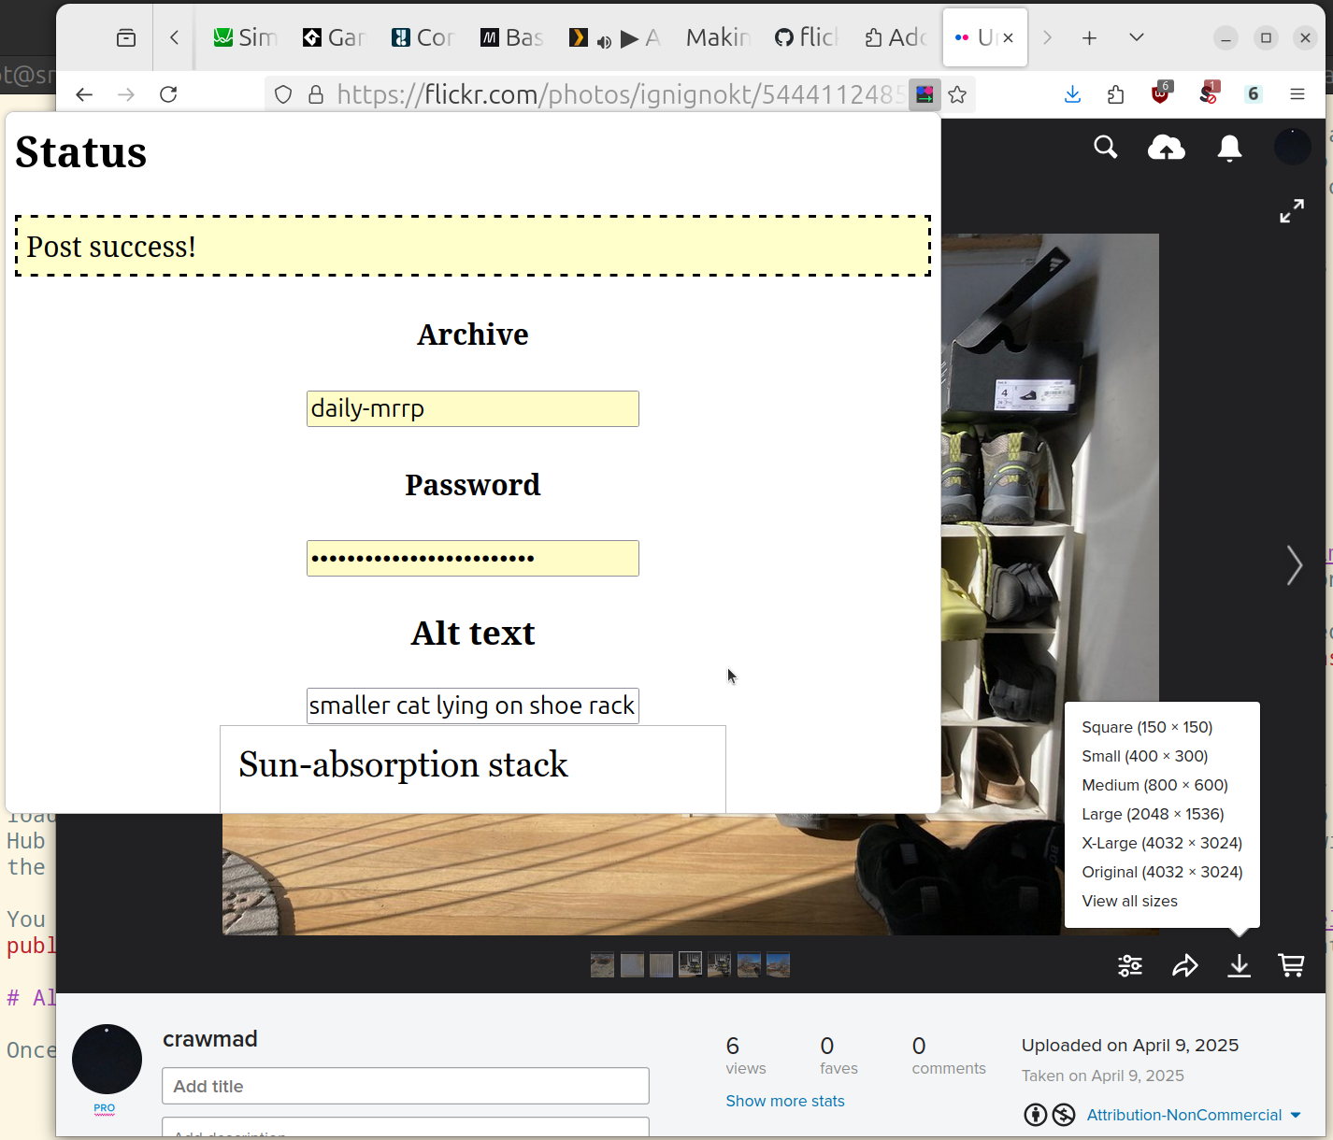Enter fullscreen using the expand arrows icon
Screen dimensions: 1333x1140
pyautogui.click(x=1292, y=210)
